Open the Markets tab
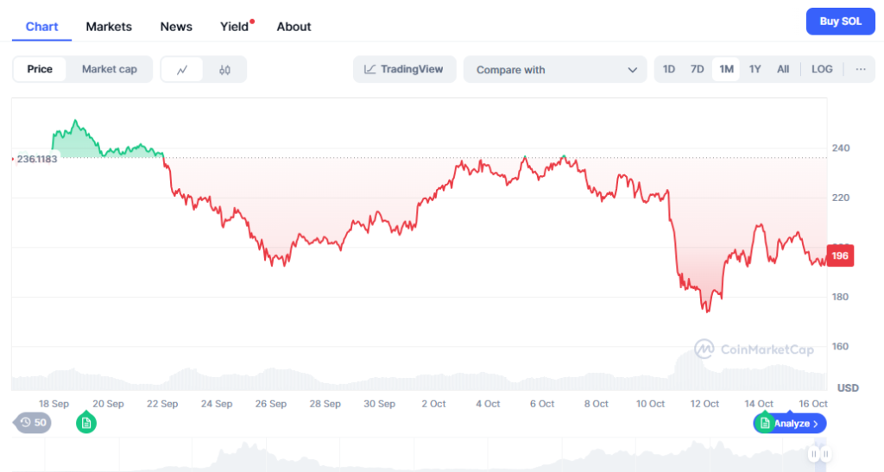 [109, 27]
